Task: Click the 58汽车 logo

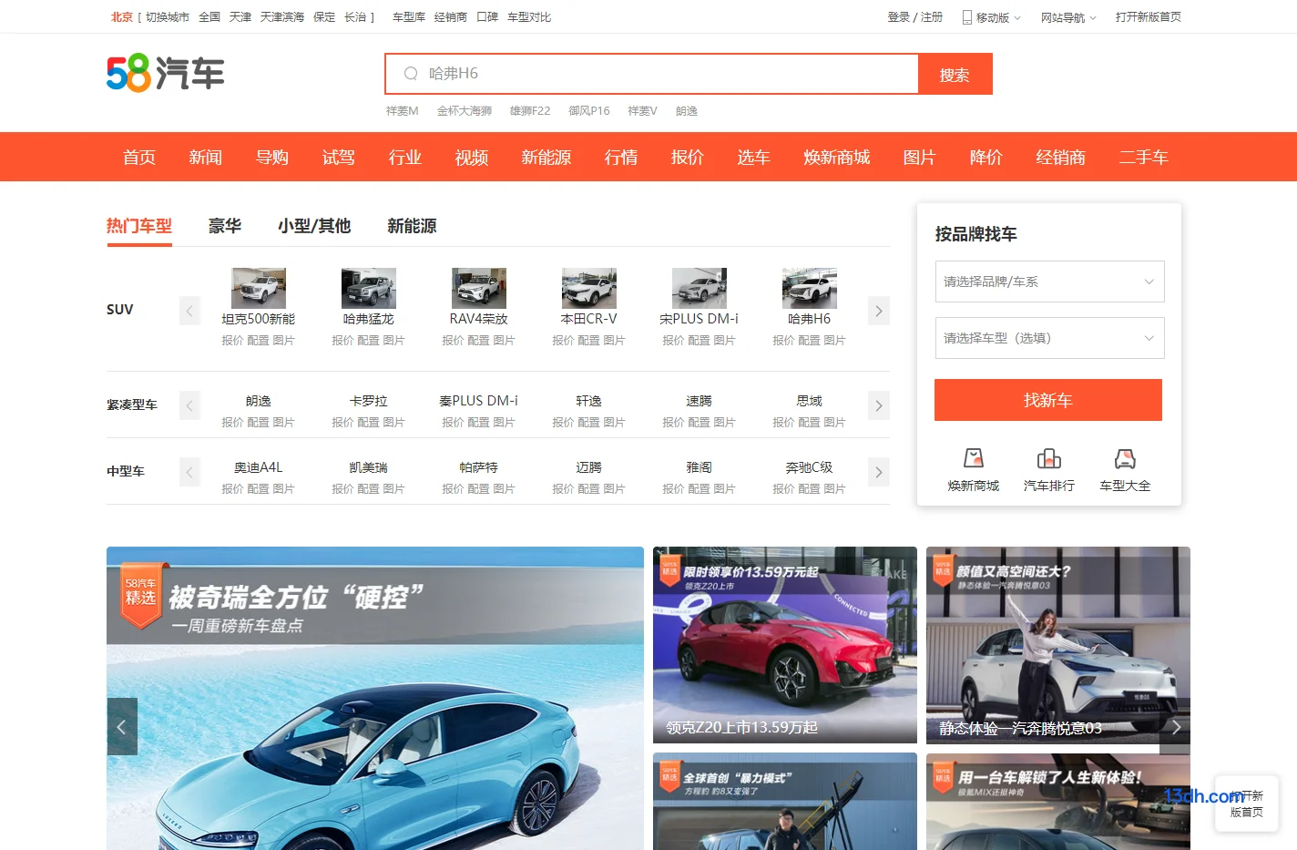Action: tap(165, 73)
